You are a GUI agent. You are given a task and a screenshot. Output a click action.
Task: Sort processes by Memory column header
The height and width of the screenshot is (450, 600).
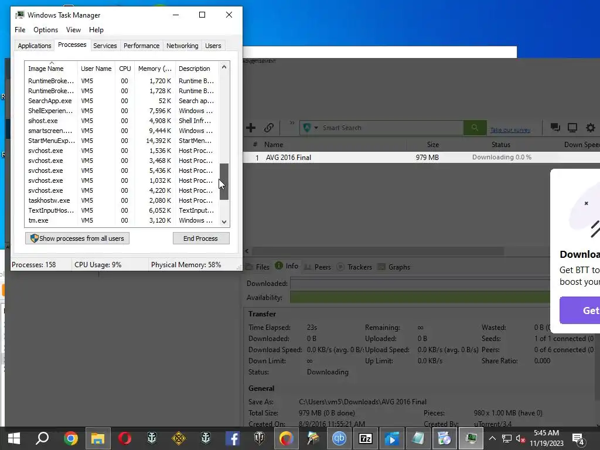pos(155,69)
